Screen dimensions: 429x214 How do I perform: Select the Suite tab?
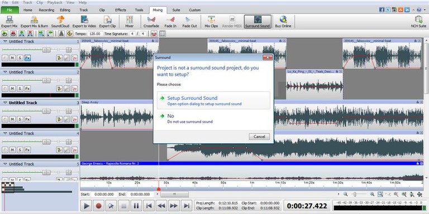(176, 10)
